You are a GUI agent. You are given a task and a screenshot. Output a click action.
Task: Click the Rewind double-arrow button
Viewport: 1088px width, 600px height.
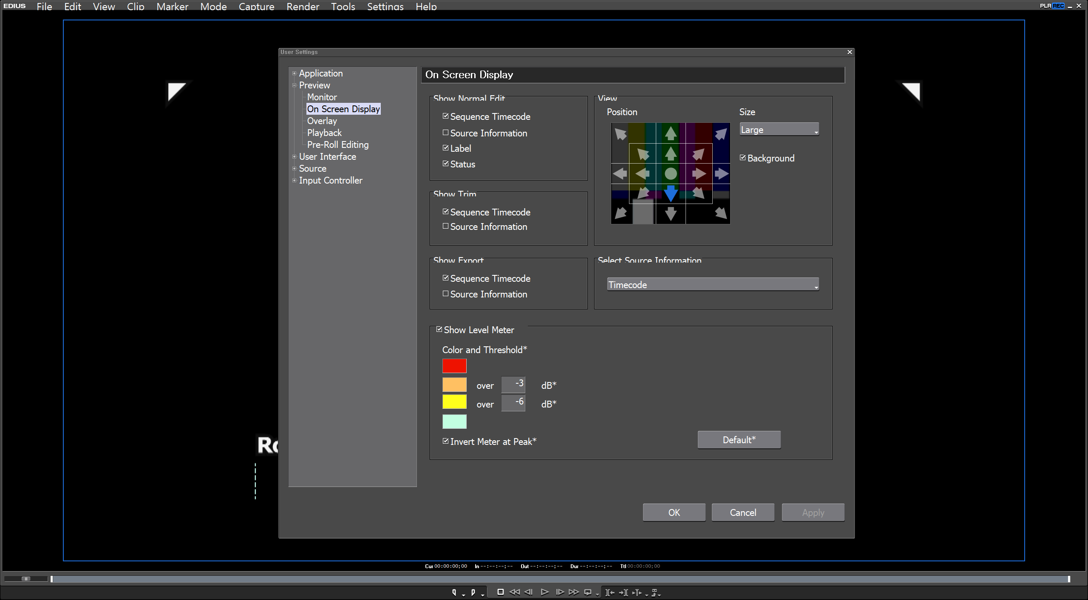[x=514, y=592]
